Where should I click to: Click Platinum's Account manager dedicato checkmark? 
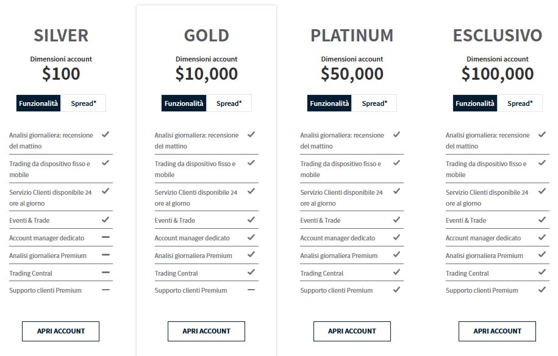[397, 237]
